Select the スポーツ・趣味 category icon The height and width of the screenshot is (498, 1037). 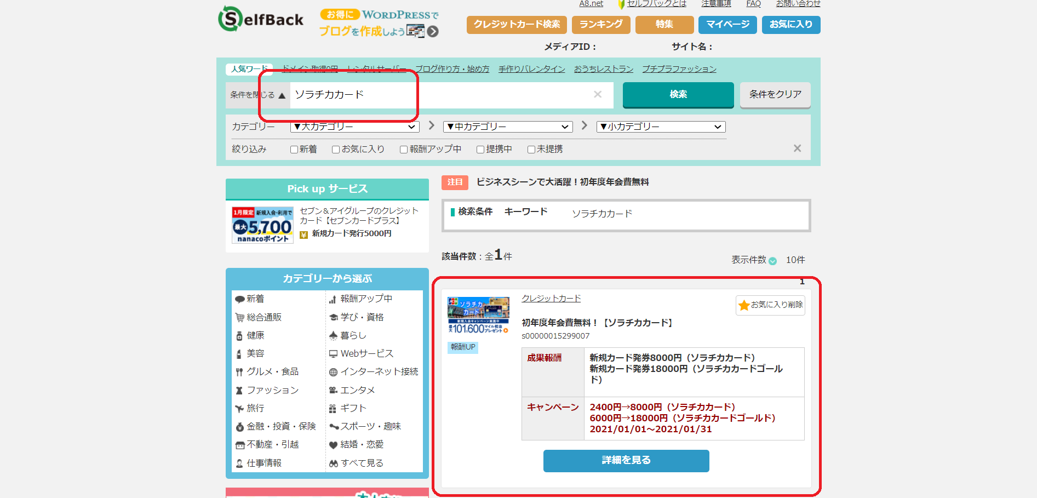[334, 427]
